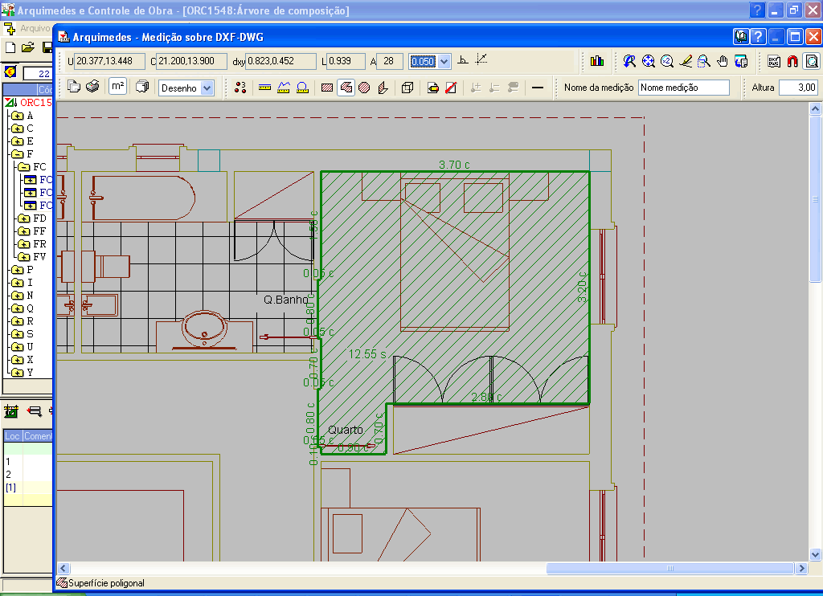Screen dimensions: 823x596
Task: Toggle the zoom window magnifier button
Action: click(x=812, y=61)
